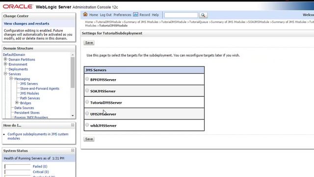Select the BPMJMSServer radio button

87,79
